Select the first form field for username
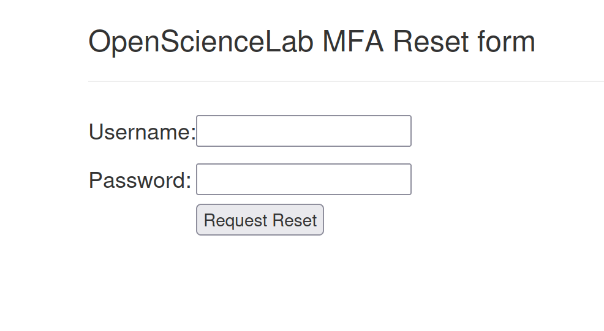The image size is (604, 331). (x=303, y=131)
